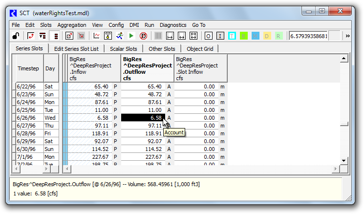
Task: Click the running man run control icon
Action: click(x=120, y=36)
